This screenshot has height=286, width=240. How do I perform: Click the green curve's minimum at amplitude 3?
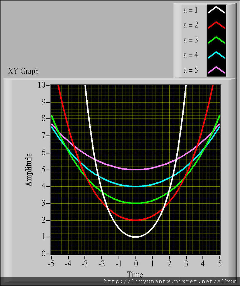tap(136, 203)
